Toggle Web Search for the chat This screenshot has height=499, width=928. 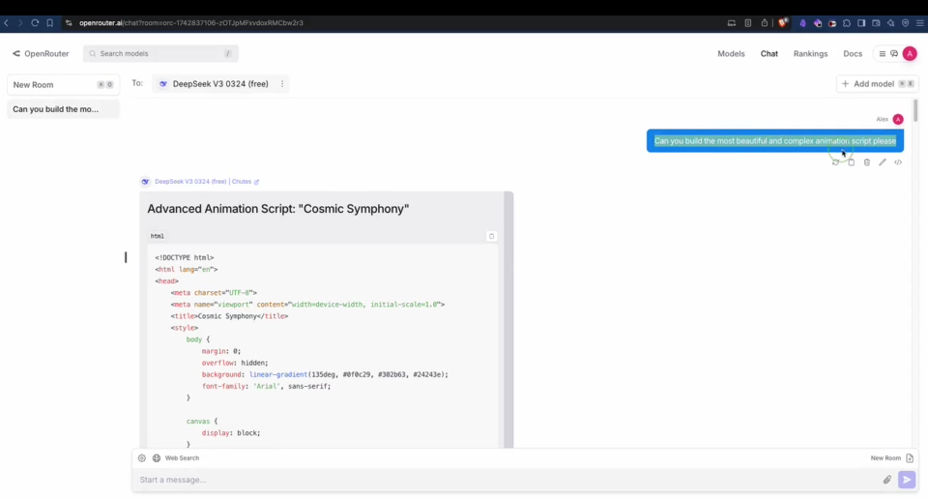coord(182,458)
